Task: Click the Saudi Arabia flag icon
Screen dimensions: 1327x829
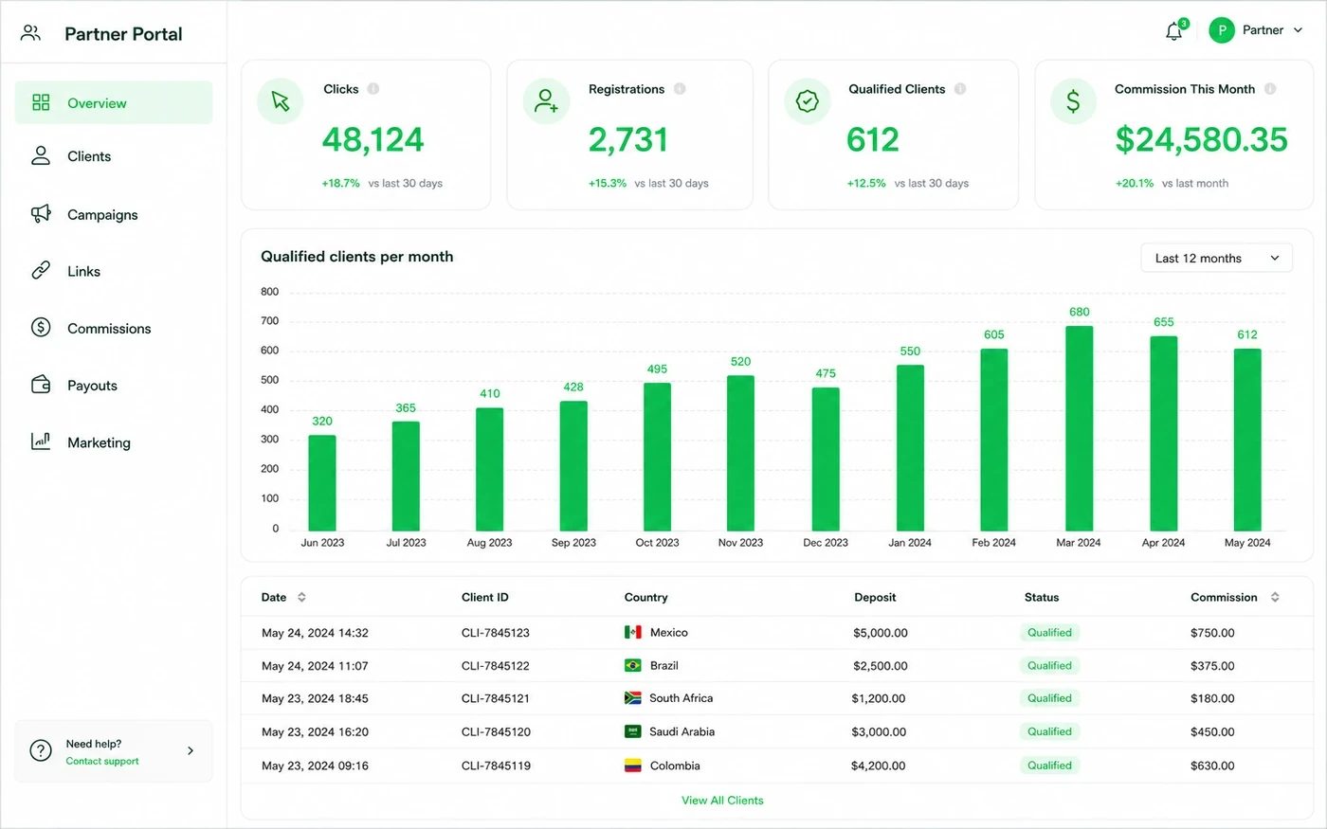Action: tap(632, 731)
